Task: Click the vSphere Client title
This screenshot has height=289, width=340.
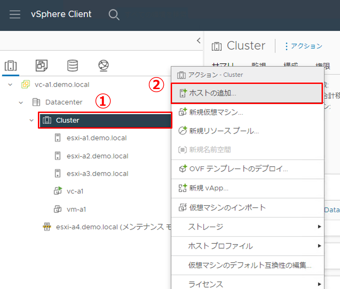Action: click(61, 14)
